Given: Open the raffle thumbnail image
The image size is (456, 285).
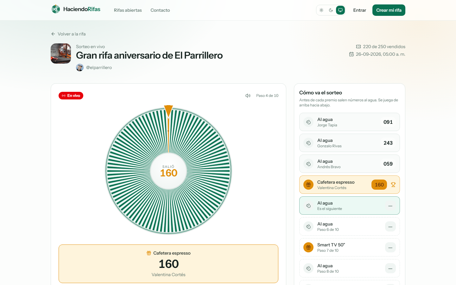Looking at the screenshot, I should pos(61,54).
